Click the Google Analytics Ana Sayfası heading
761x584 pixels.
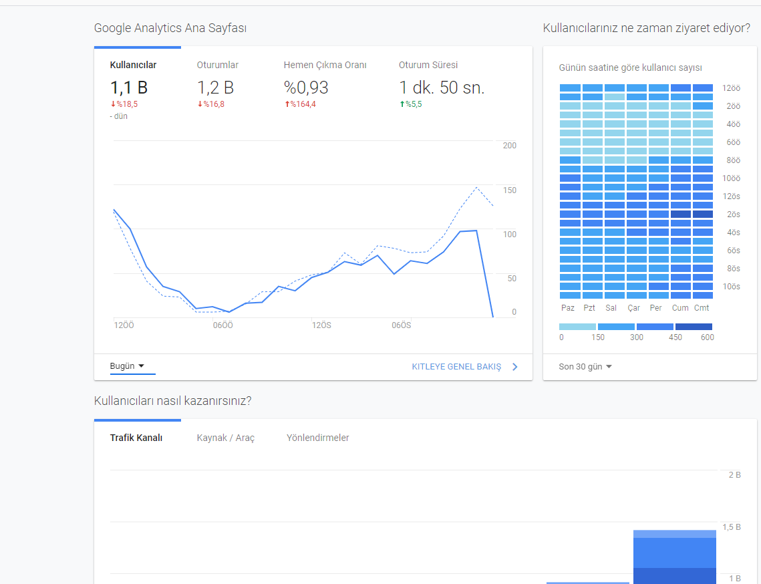tap(170, 28)
